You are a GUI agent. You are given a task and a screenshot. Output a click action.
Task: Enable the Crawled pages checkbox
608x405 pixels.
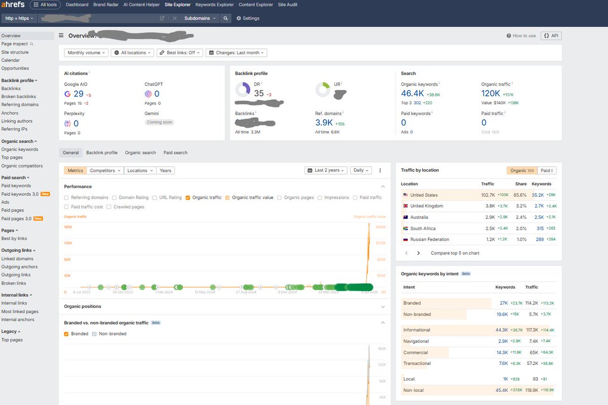tap(109, 207)
